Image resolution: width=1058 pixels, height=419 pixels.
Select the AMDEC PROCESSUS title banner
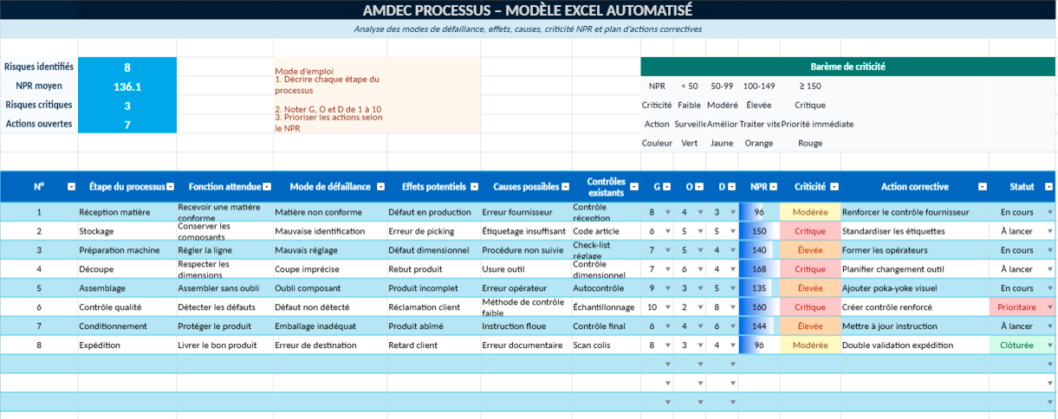pos(529,10)
